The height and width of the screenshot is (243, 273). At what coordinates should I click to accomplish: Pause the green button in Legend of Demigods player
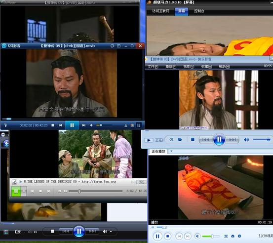(x=16, y=191)
